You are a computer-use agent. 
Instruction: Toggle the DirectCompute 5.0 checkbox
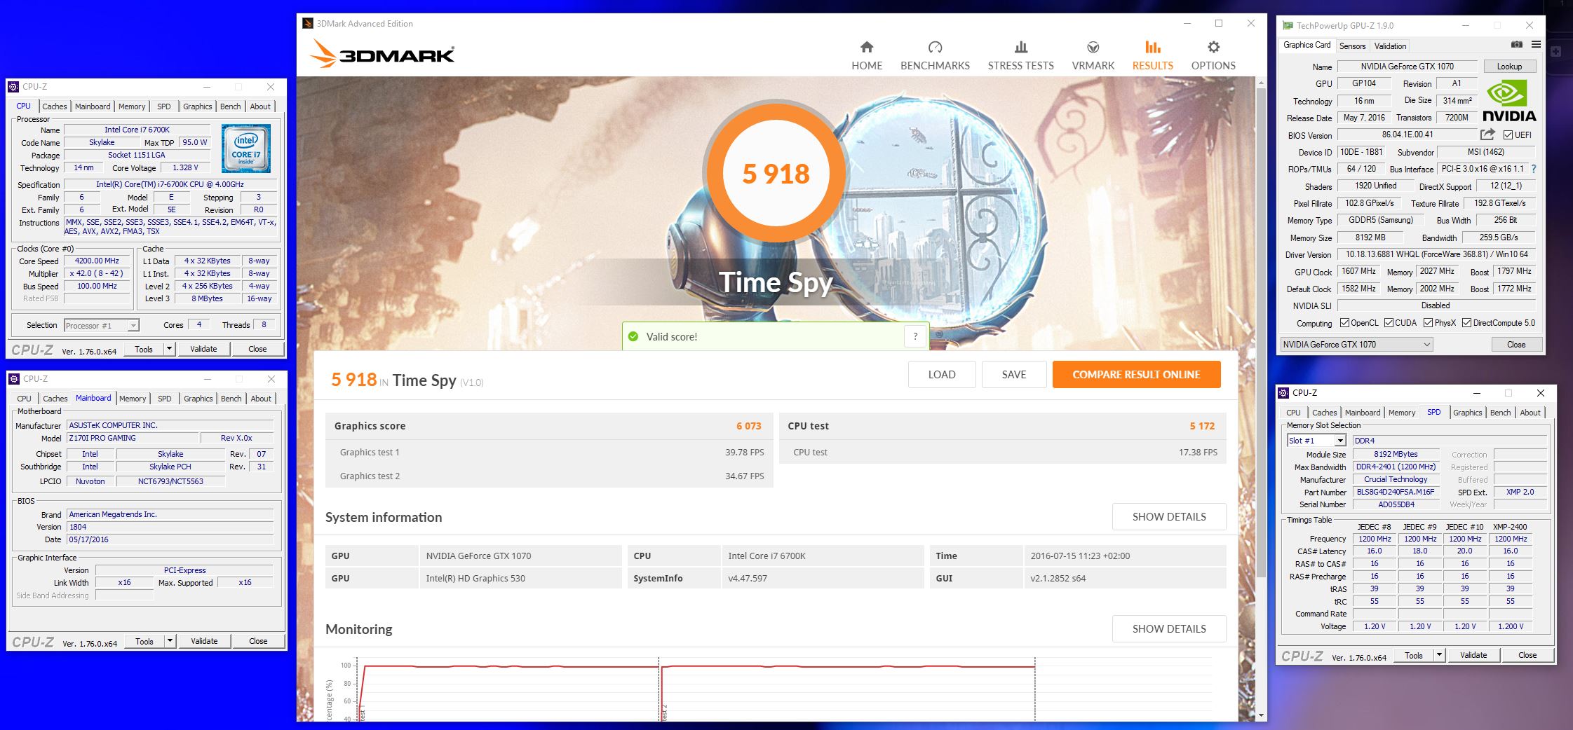tap(1466, 323)
